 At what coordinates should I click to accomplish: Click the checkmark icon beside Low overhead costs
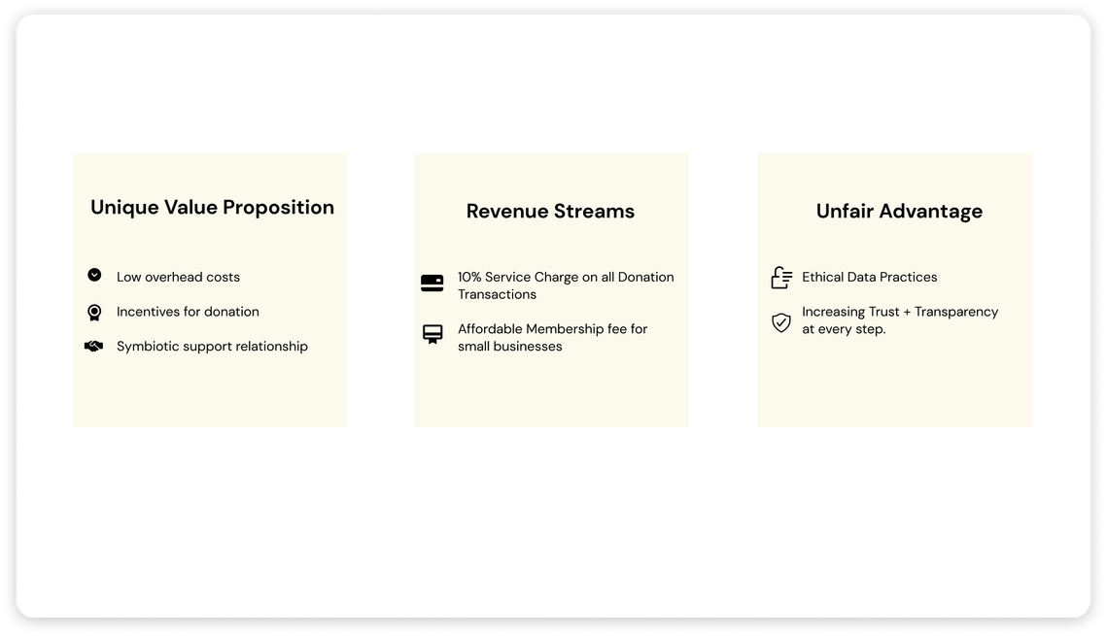click(x=94, y=276)
